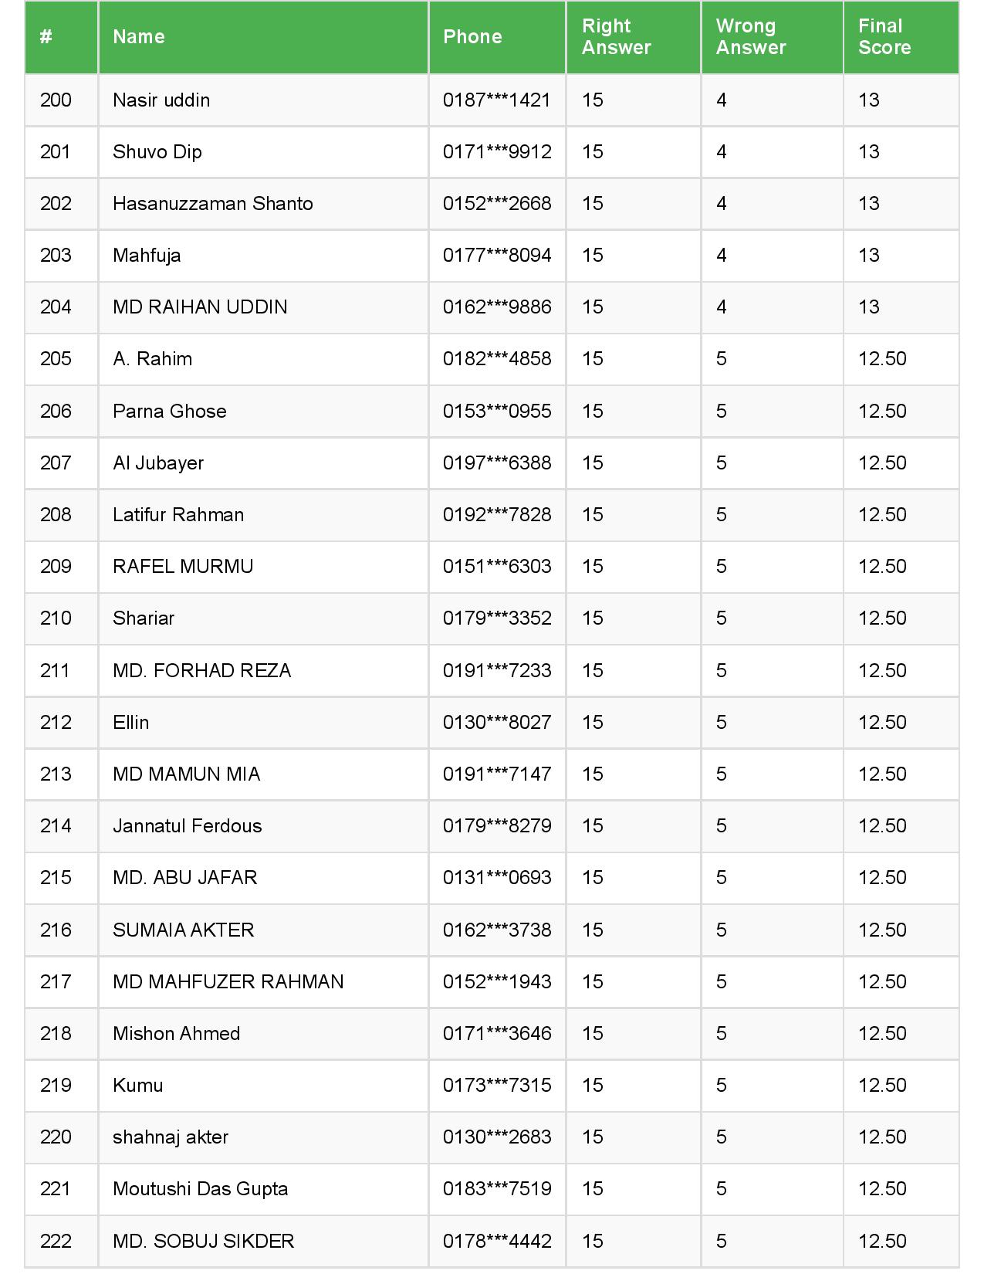Select Hasanuzzaman Shanto in the list
Image resolution: width=984 pixels, height=1274 pixels.
tap(213, 204)
